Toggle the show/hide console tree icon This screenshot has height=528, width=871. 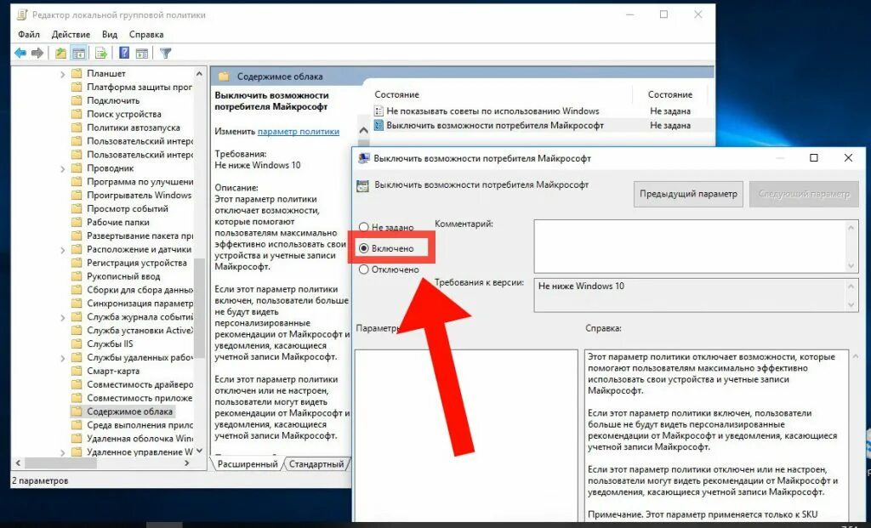click(x=79, y=53)
